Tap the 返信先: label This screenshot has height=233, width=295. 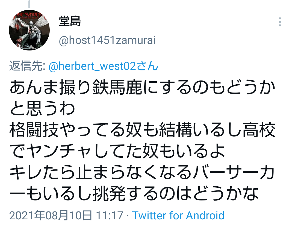(x=27, y=66)
